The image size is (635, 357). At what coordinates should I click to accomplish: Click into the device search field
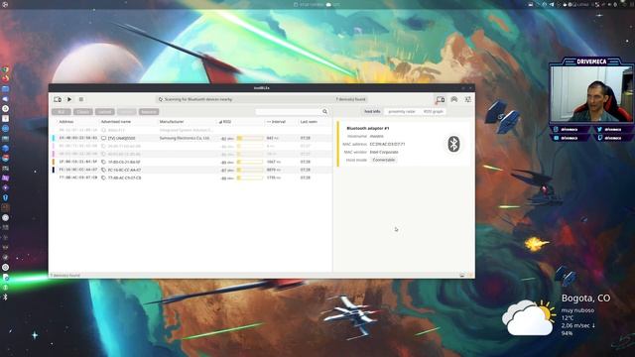[289, 111]
